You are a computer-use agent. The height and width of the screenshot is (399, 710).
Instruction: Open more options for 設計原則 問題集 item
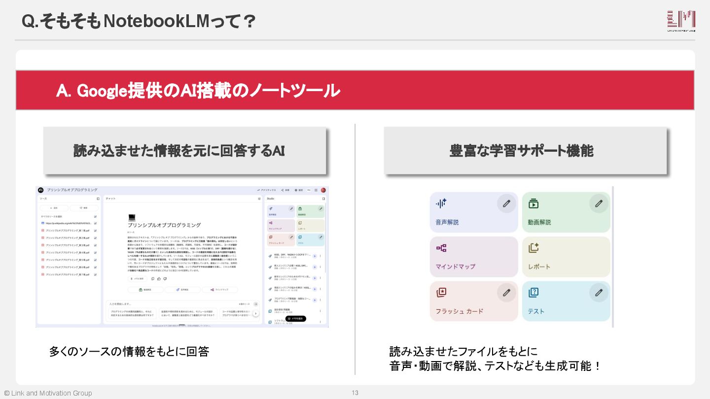tap(320, 311)
